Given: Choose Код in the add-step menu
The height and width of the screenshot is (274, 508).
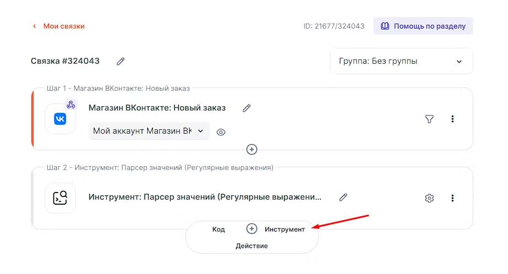Looking at the screenshot, I should click(x=218, y=229).
